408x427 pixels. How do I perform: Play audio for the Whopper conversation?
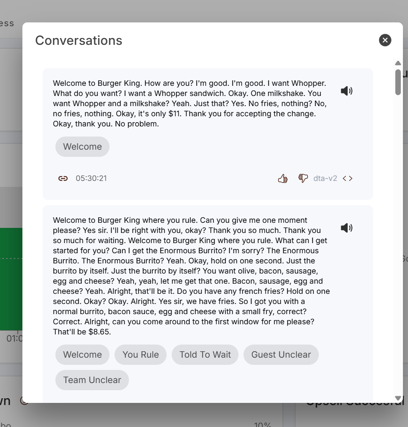tap(346, 90)
